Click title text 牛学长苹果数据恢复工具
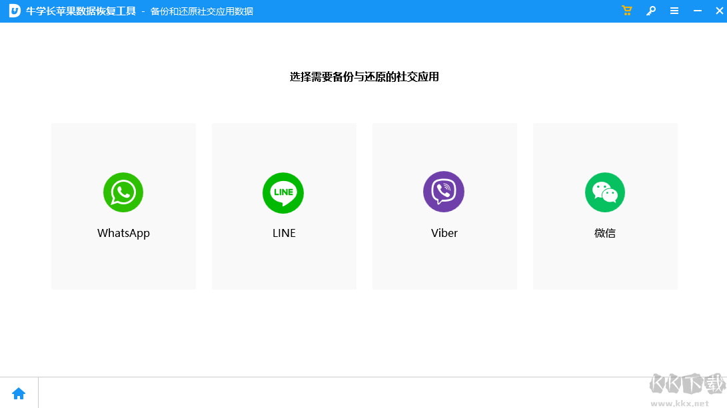 pos(81,11)
